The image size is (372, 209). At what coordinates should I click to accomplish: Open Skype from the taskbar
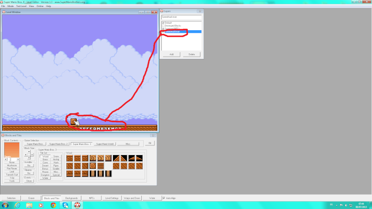pos(65,205)
